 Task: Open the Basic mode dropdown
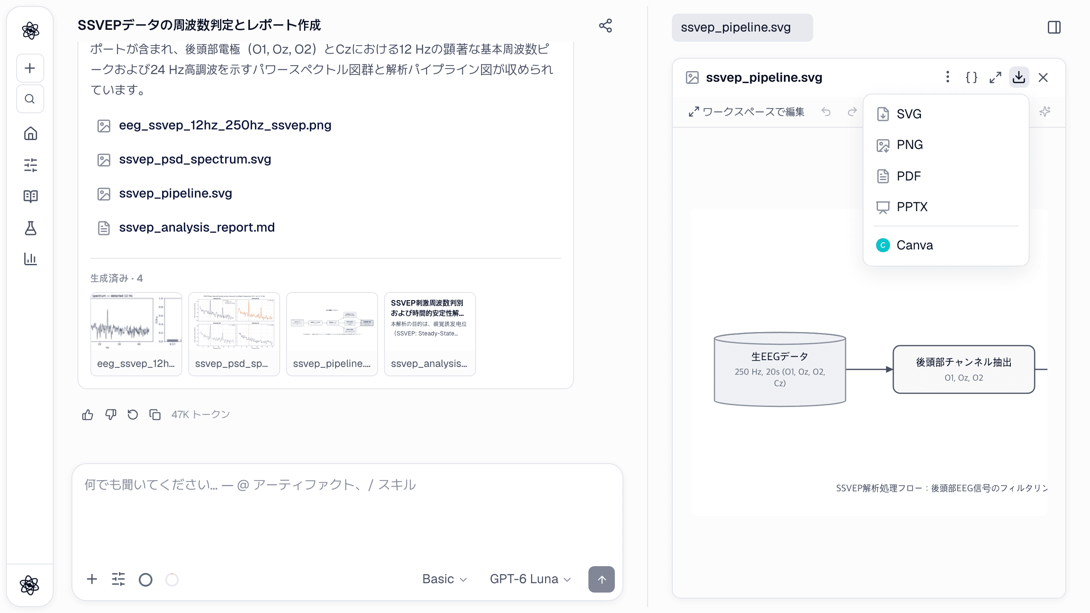point(445,579)
